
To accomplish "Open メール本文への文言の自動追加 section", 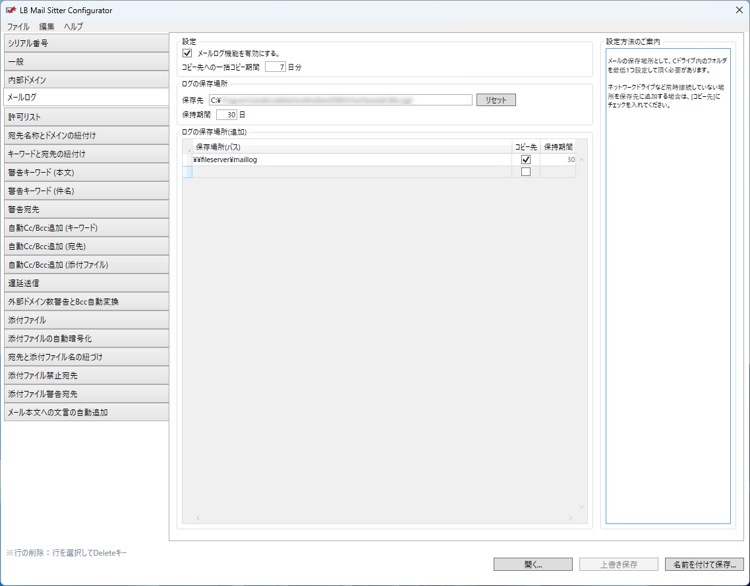I will [x=86, y=413].
